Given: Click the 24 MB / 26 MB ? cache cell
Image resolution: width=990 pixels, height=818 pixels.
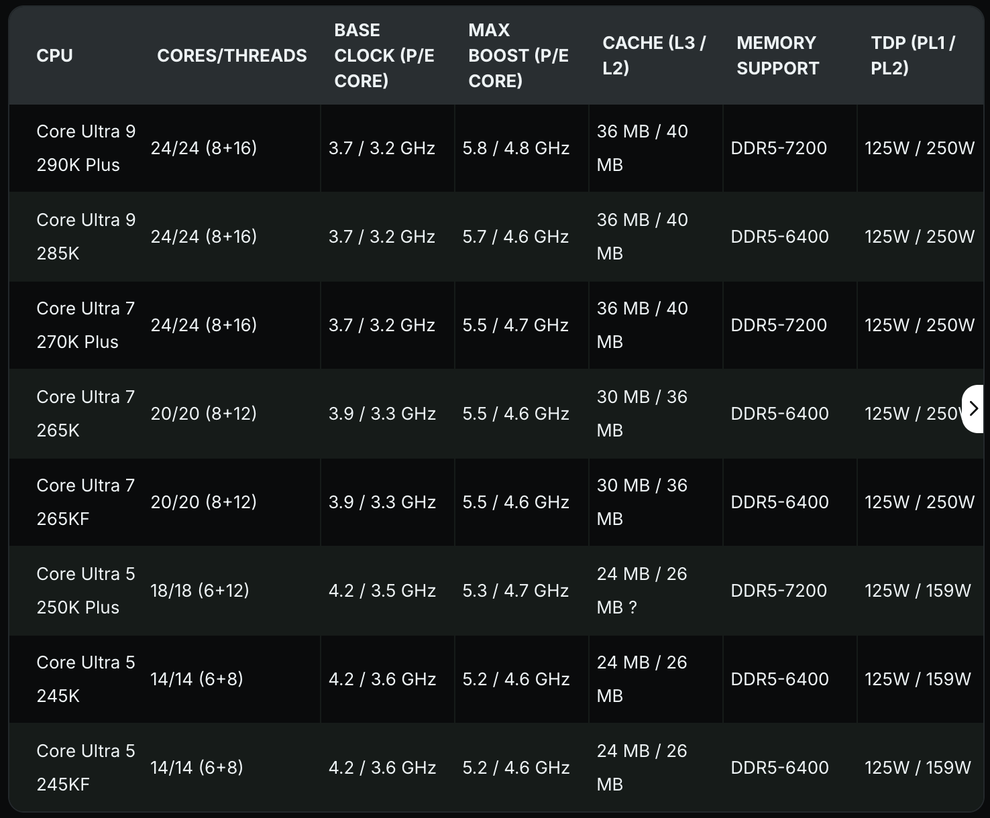Looking at the screenshot, I should [642, 591].
